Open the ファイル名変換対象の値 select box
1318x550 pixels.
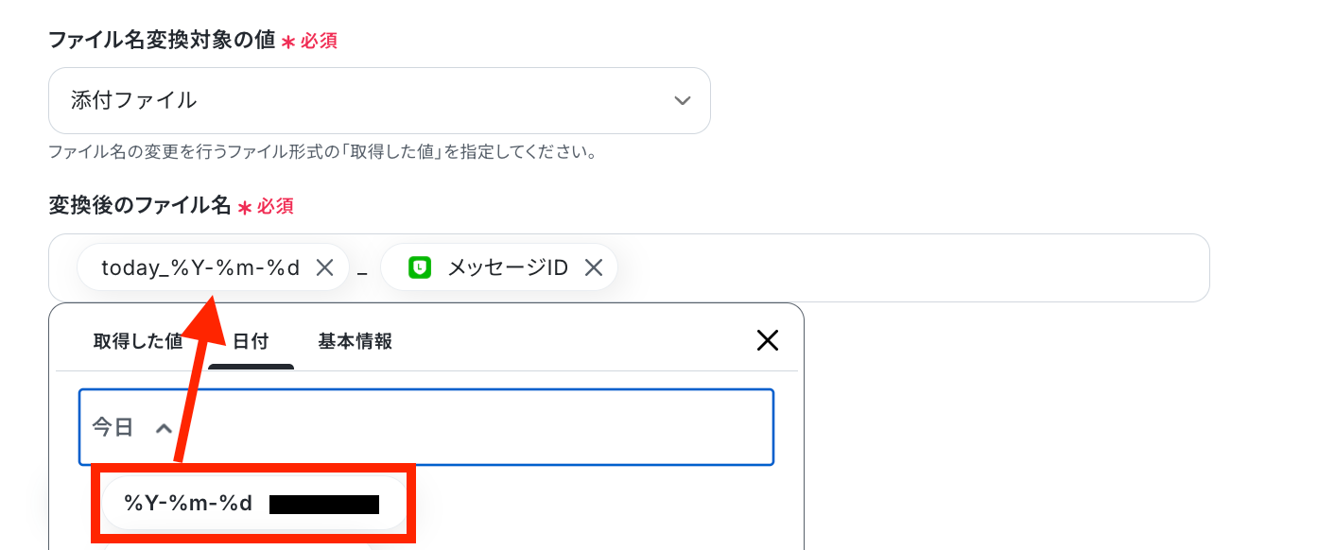pyautogui.click(x=379, y=100)
